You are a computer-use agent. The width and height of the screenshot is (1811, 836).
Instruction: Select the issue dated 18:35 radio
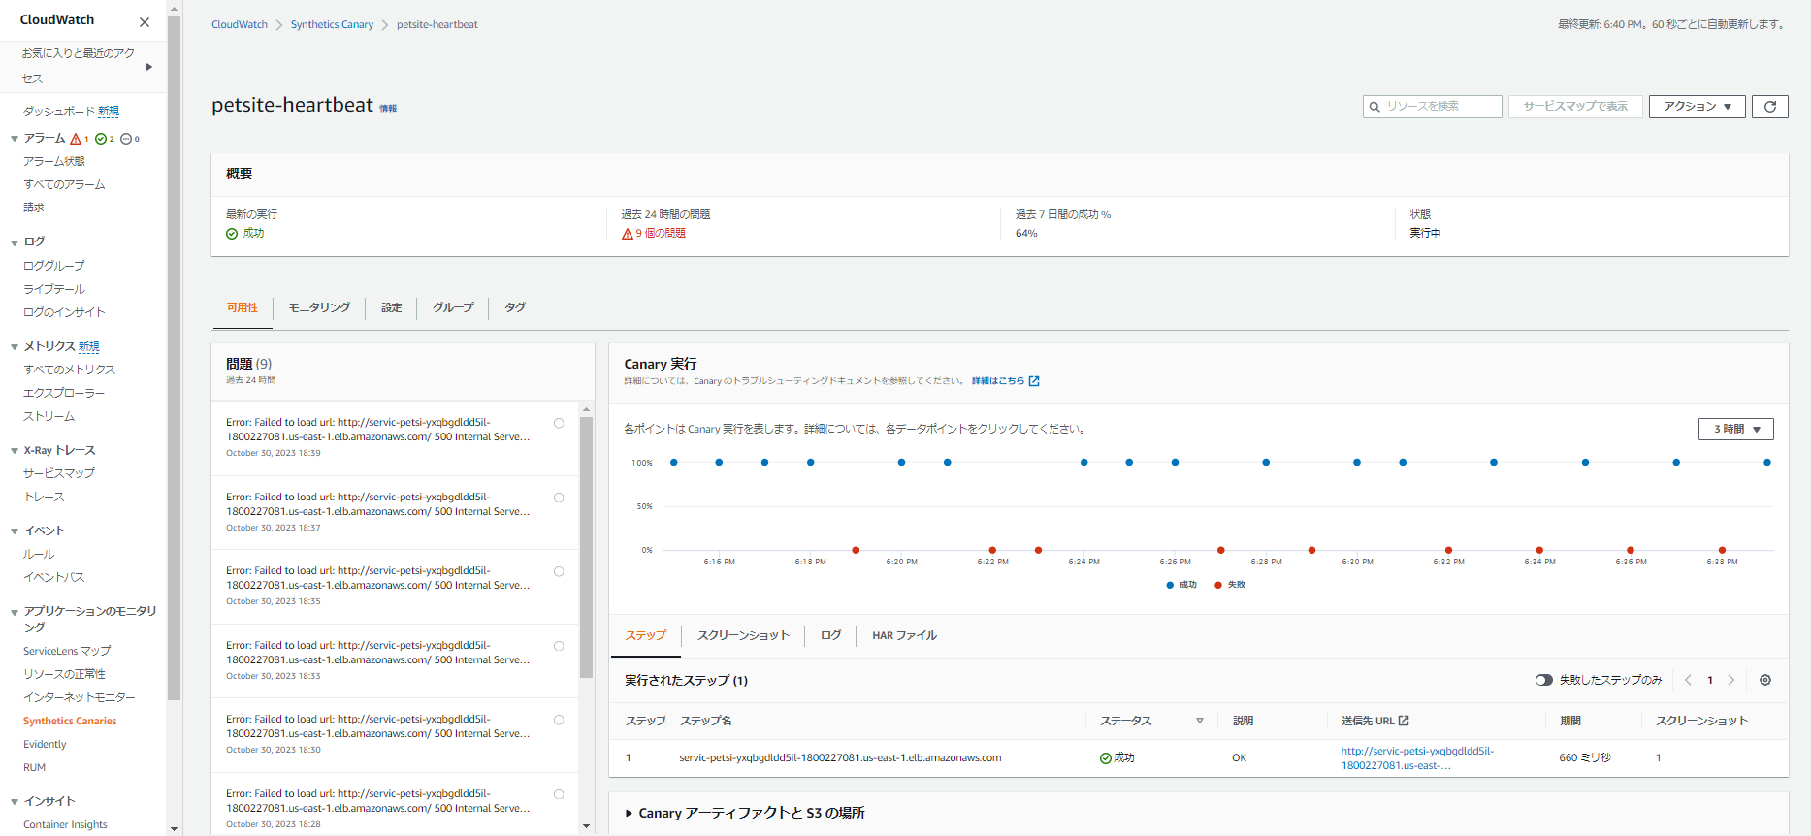coord(559,571)
